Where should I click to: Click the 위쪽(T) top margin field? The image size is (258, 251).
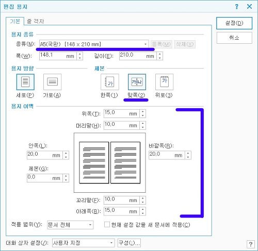click(x=122, y=113)
